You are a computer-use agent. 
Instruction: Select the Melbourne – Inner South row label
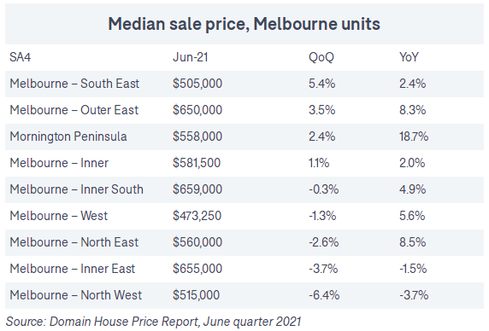point(76,189)
